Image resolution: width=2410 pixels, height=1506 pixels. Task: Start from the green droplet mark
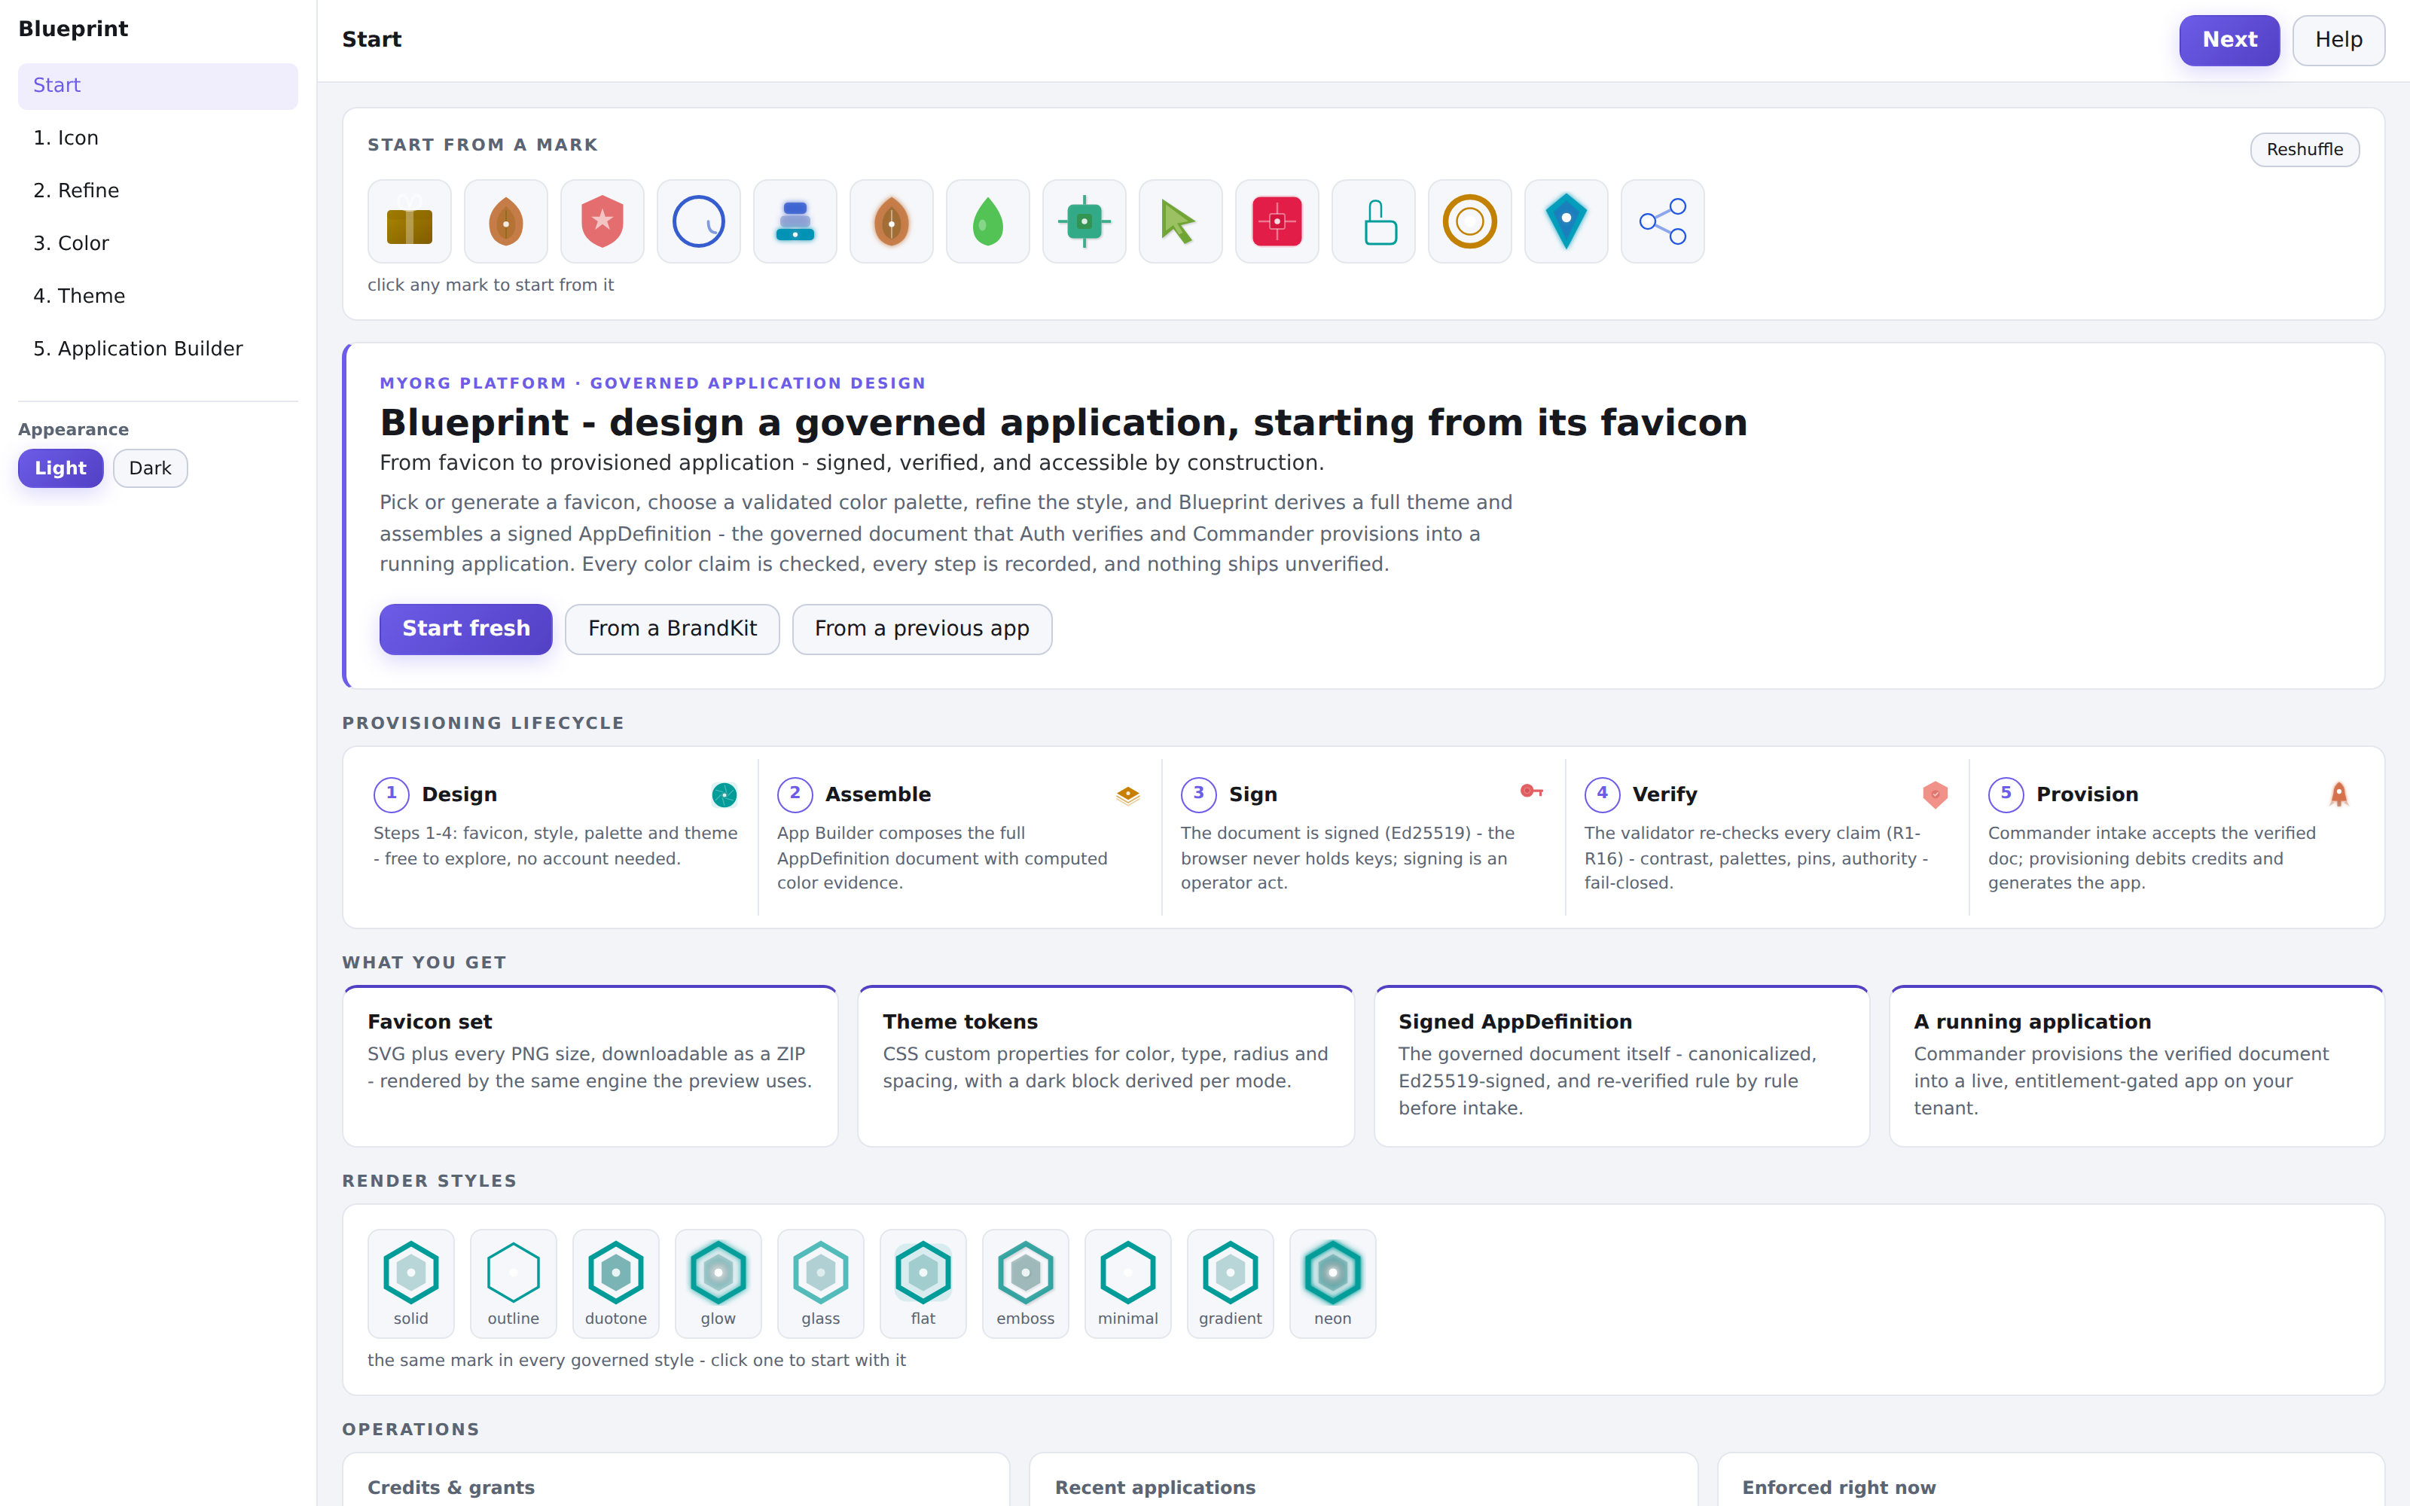coord(988,221)
